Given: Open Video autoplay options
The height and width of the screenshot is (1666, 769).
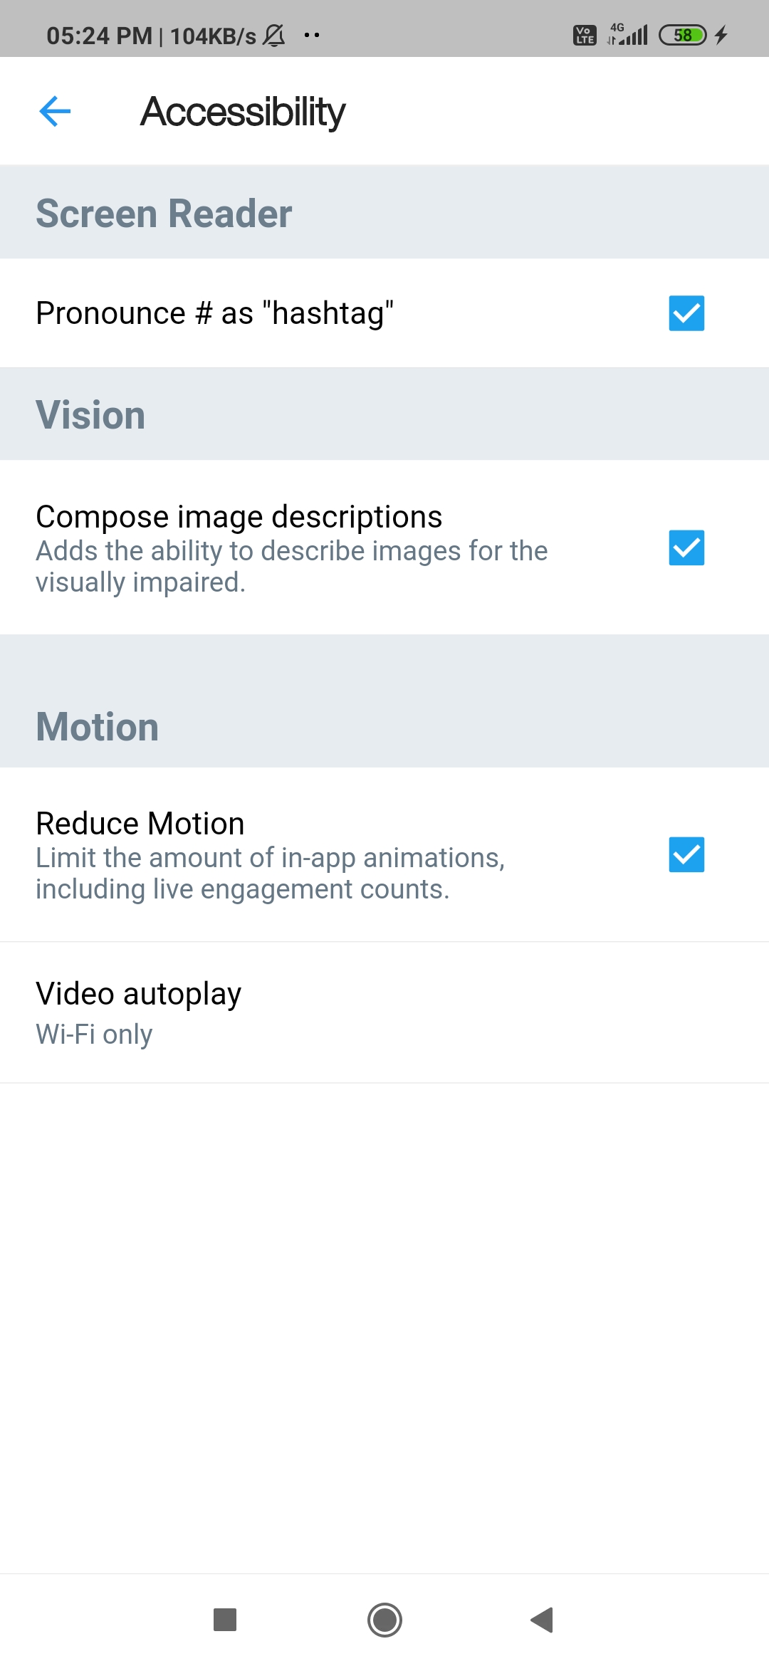Looking at the screenshot, I should [384, 1012].
